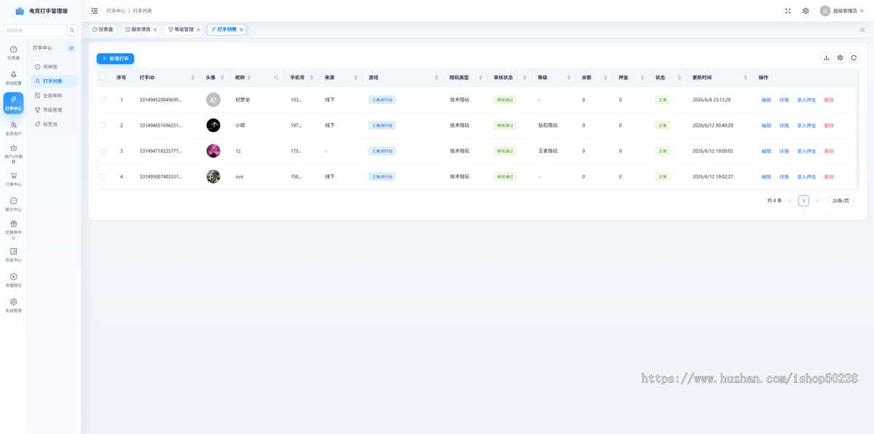Select 全部审核 in the submenu
This screenshot has height=434, width=874.
[x=52, y=95]
